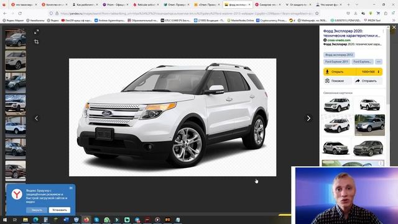
Task: Open a new browser tab
Action: coord(348,4)
